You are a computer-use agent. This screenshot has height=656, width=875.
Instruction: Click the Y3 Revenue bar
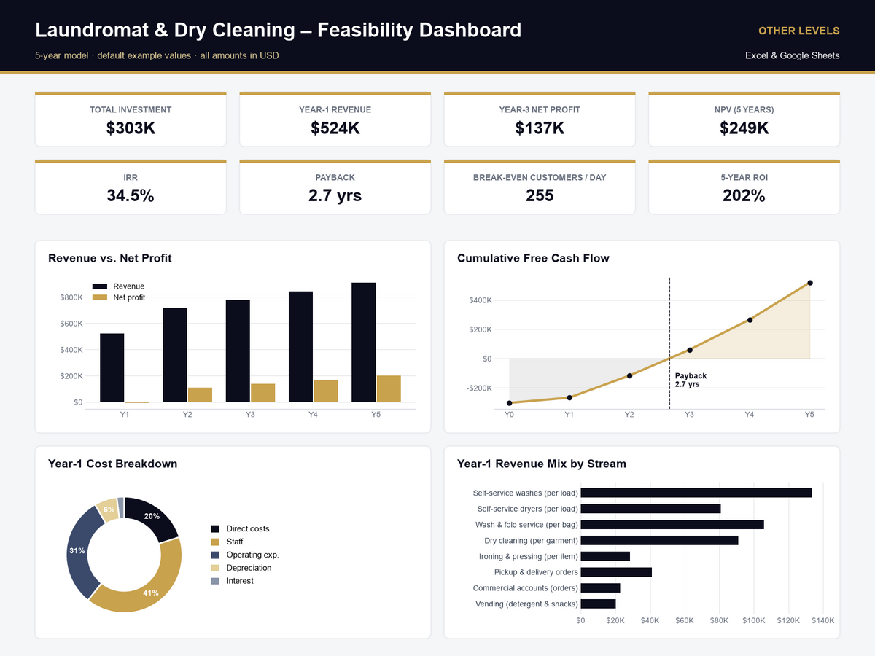(x=238, y=351)
